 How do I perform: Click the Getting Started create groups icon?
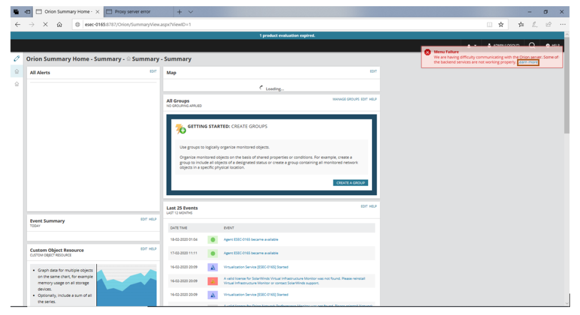pos(181,128)
